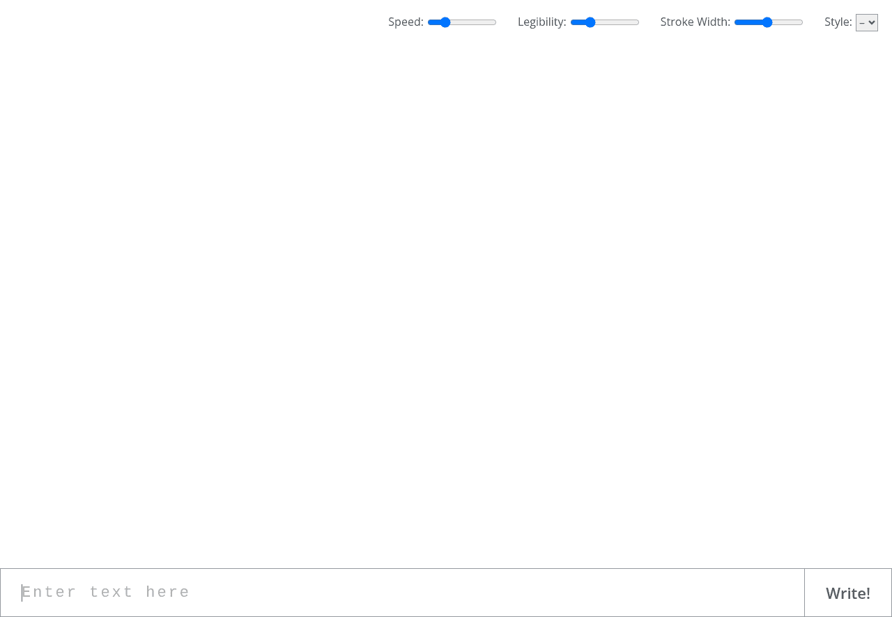This screenshot has height=617, width=892.
Task: Click the "Style:" label text
Action: pyautogui.click(x=838, y=22)
